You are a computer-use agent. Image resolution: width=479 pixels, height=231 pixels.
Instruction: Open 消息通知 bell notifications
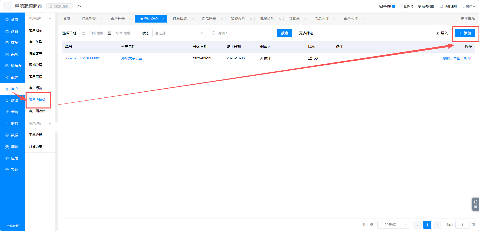click(442, 6)
